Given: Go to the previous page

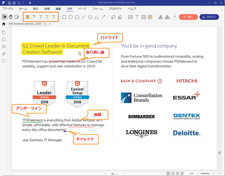Looking at the screenshot, I should pos(104,174).
